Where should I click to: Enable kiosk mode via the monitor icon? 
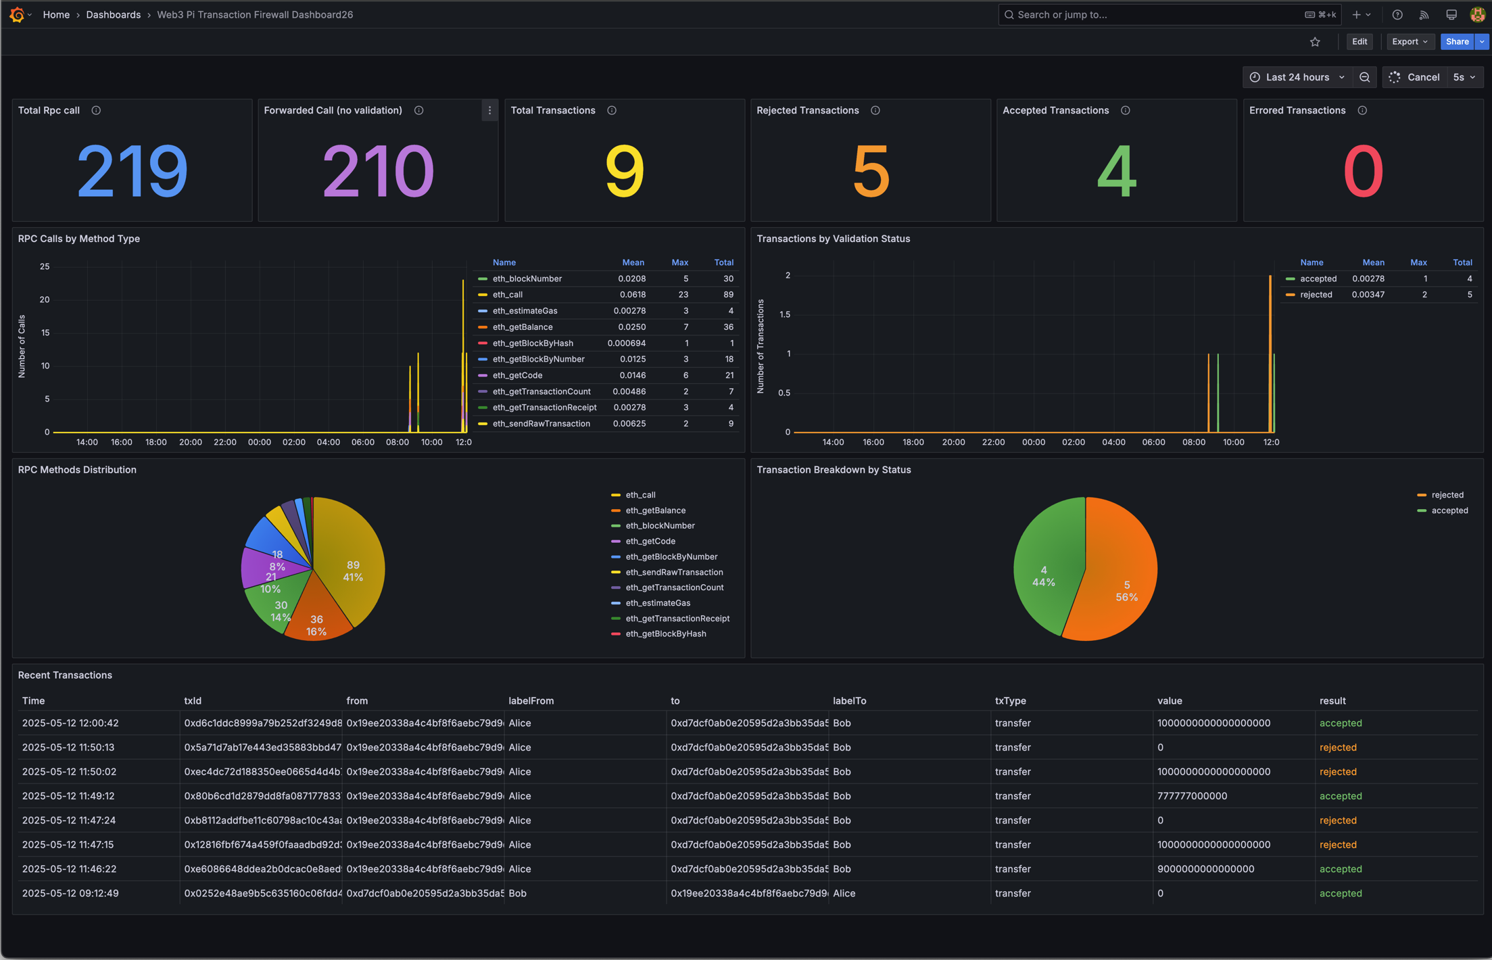(1451, 14)
